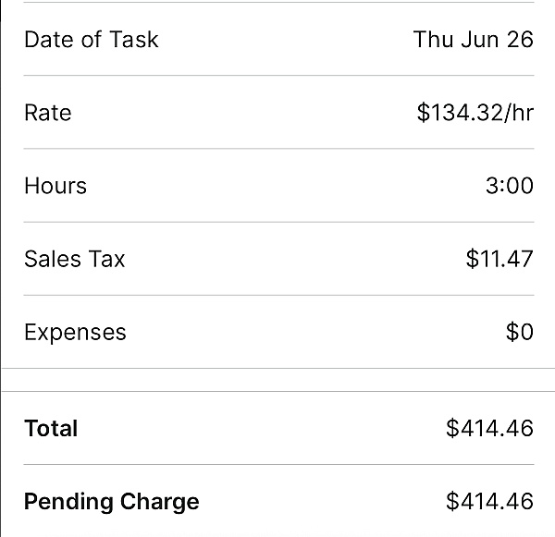Tap the middle of the Pending Charge row
Screen dimensions: 555x537
[x=277, y=502]
